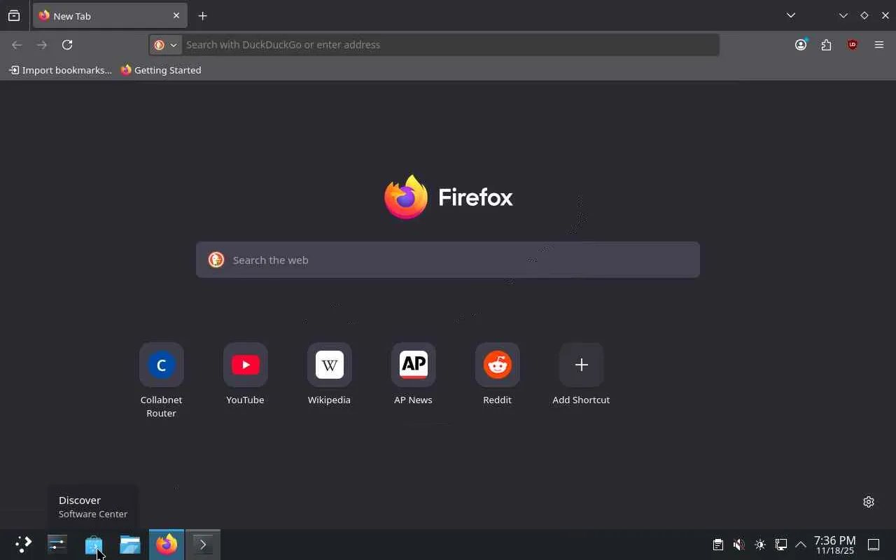Click Import bookmarks in the bookmarks bar
This screenshot has height=560, width=896.
tap(60, 70)
